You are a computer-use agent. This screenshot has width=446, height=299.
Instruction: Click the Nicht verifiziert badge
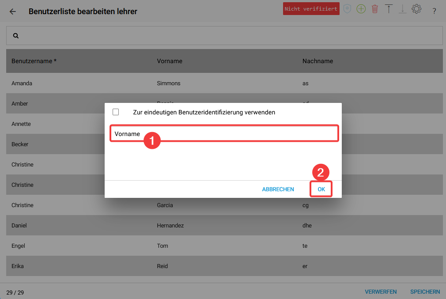311,9
